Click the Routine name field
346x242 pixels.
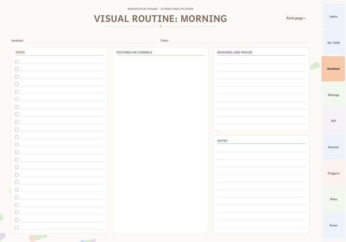click(90, 41)
